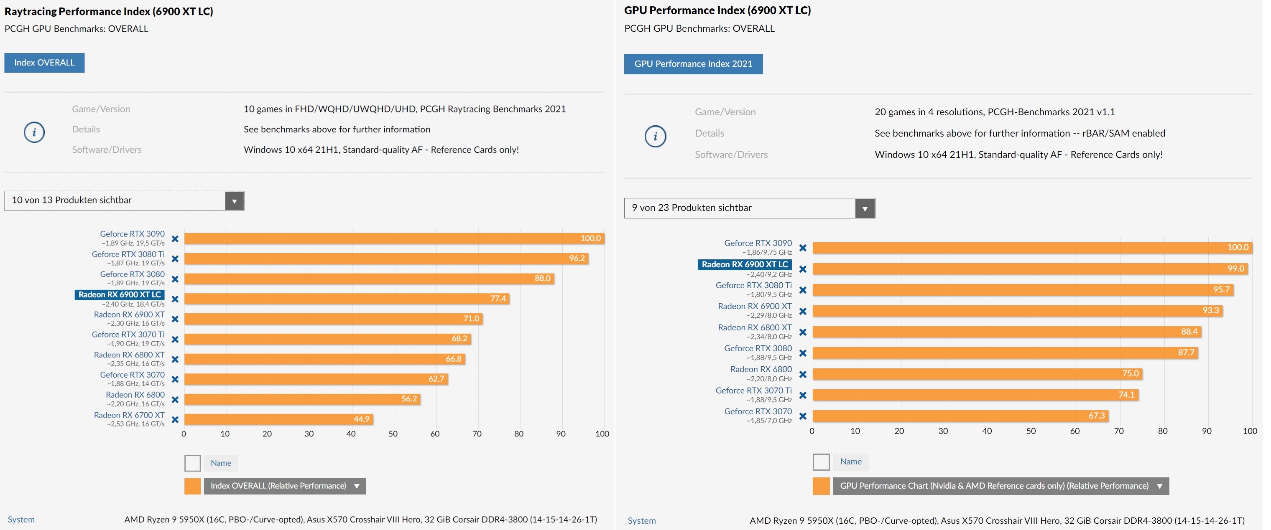Remove Radeon RX 6900 XT LC from GPU Performance chart
Viewport: 1271px width, 530px height.
point(803,269)
